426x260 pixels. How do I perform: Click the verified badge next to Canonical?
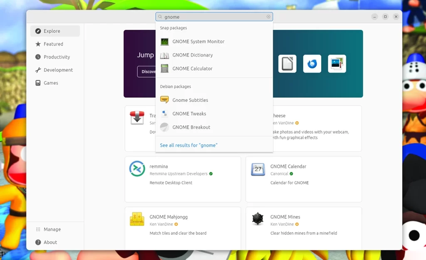pyautogui.click(x=291, y=174)
